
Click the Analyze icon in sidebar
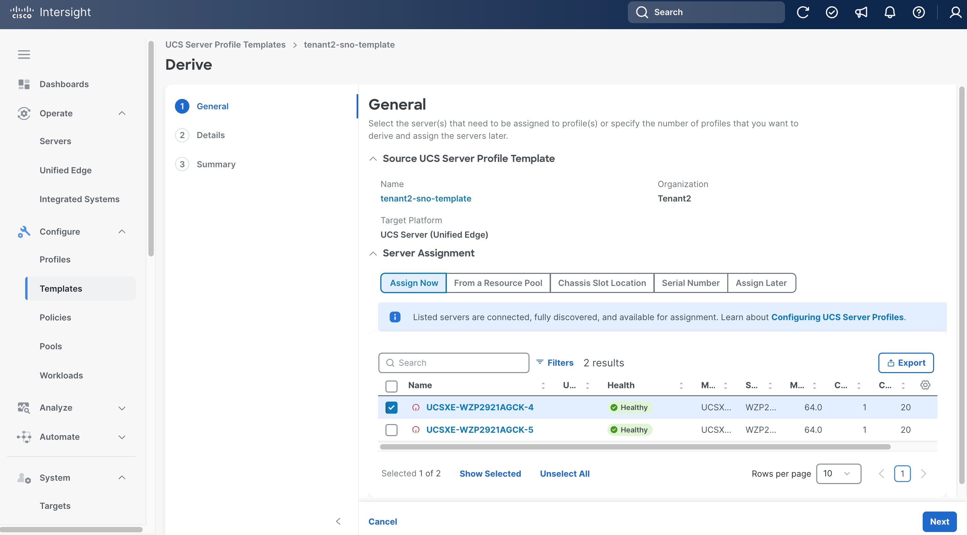click(24, 408)
